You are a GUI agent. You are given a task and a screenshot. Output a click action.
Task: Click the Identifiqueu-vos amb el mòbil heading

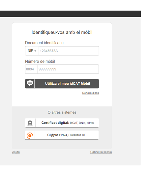[62, 32]
